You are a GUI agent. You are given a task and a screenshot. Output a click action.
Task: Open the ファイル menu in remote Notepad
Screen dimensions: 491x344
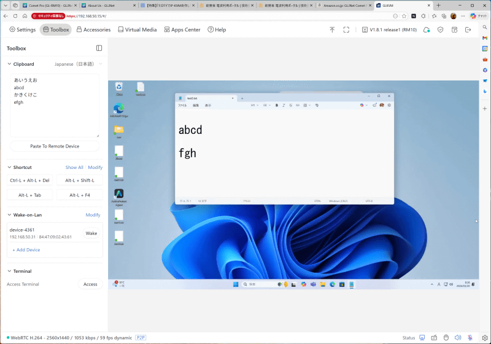[x=182, y=106]
